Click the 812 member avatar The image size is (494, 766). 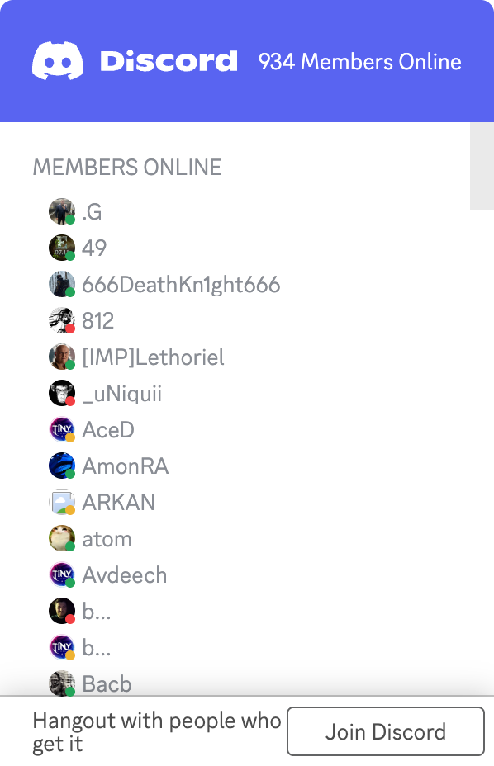[62, 320]
